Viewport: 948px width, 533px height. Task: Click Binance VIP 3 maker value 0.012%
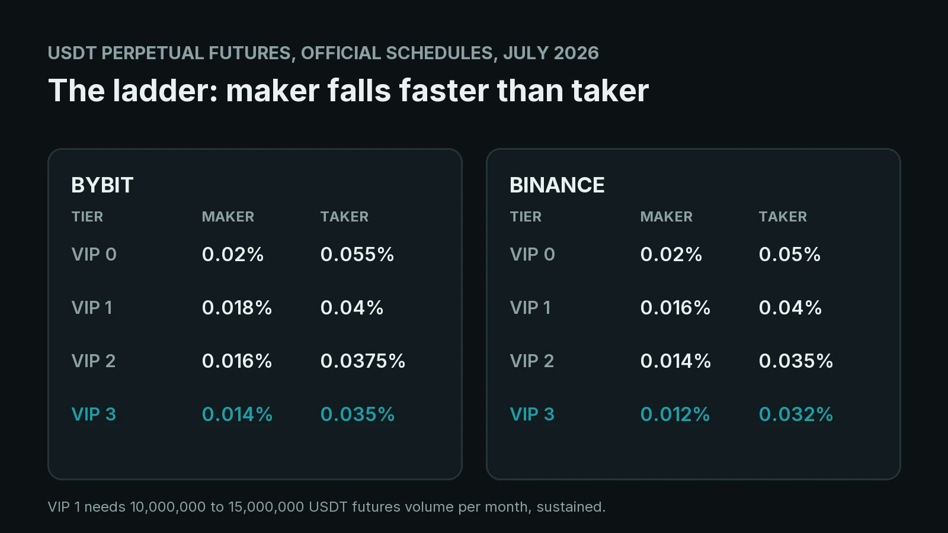[x=675, y=415]
